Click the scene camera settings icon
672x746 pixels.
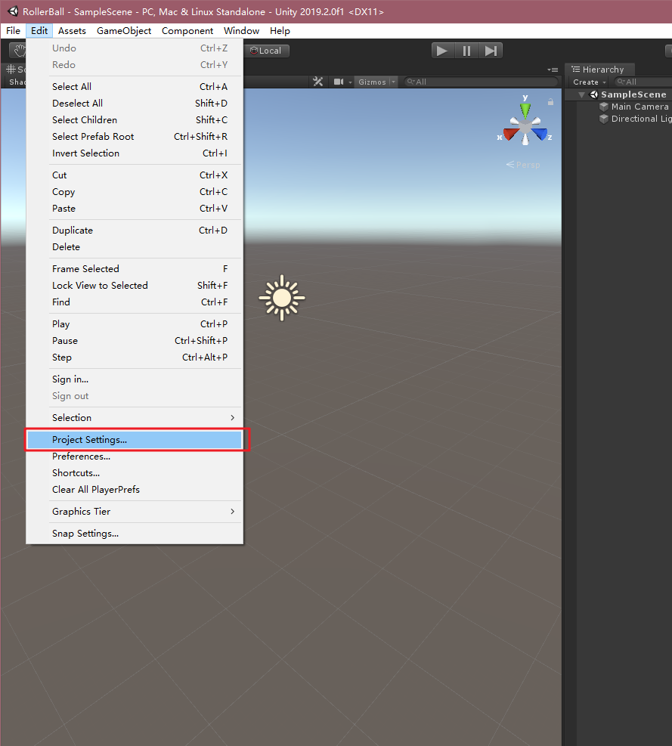click(339, 82)
